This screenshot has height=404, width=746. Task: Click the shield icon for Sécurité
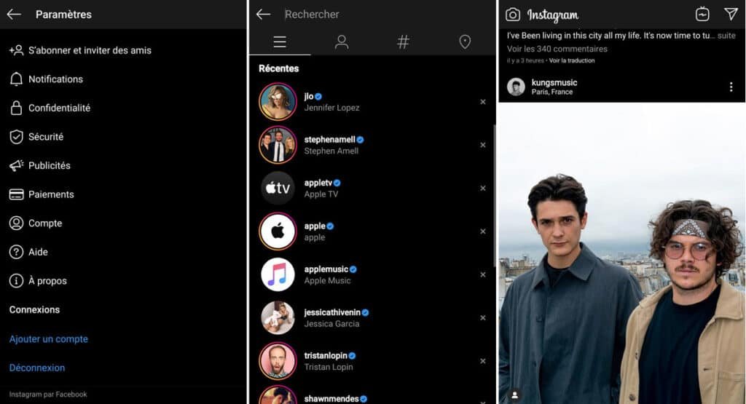tap(16, 137)
